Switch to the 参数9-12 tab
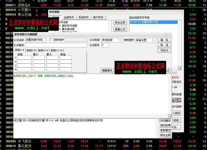 click(x=43, y=50)
